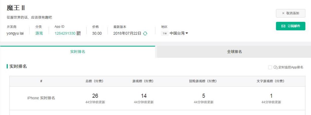Switch to the 实时排名 tab

78,52
